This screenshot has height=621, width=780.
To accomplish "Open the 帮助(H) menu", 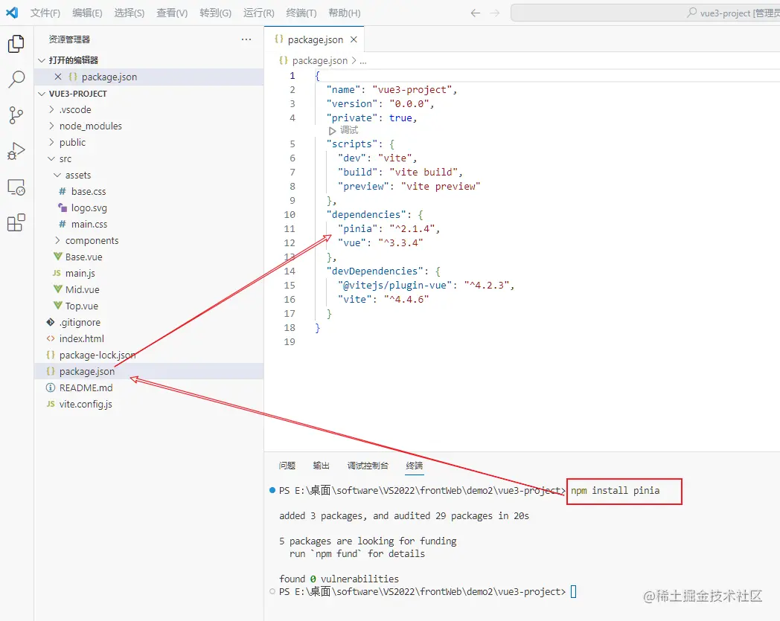I will (x=345, y=13).
